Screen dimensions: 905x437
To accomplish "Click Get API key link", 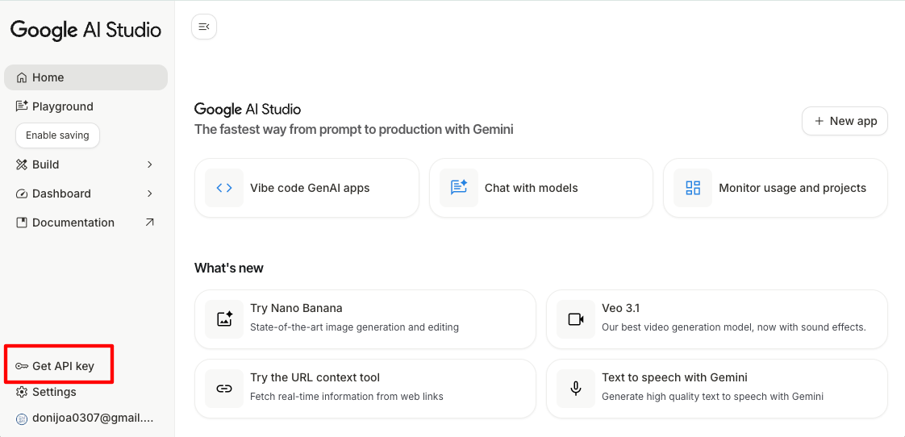I will (x=63, y=366).
